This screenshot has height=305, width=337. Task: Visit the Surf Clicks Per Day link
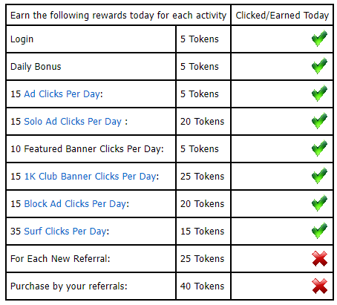(x=65, y=232)
